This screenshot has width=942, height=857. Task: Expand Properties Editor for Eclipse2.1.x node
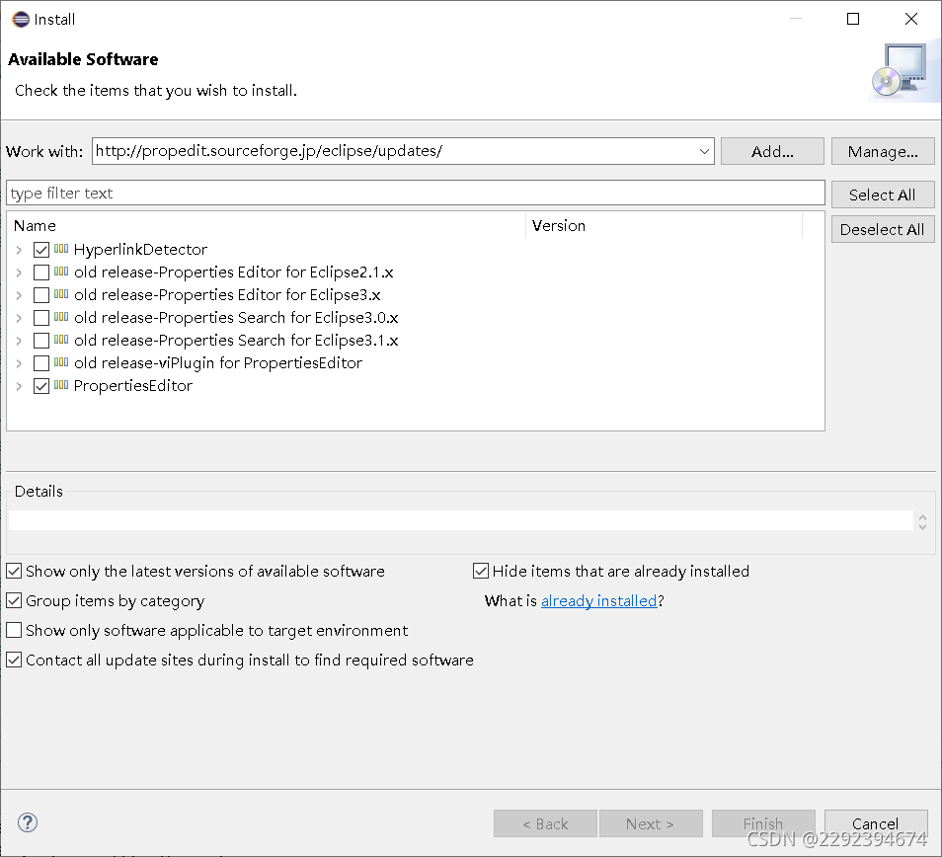(x=19, y=273)
